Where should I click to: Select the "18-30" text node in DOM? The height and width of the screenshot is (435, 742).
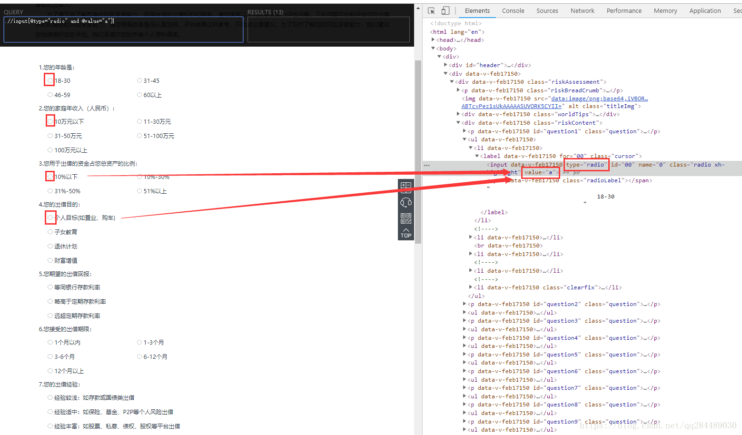point(605,197)
